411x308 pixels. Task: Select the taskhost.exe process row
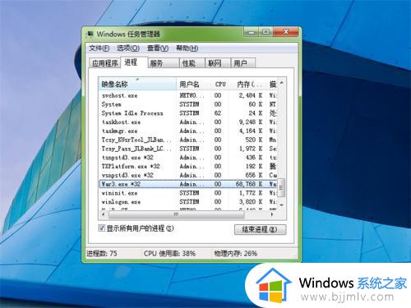pyautogui.click(x=188, y=122)
